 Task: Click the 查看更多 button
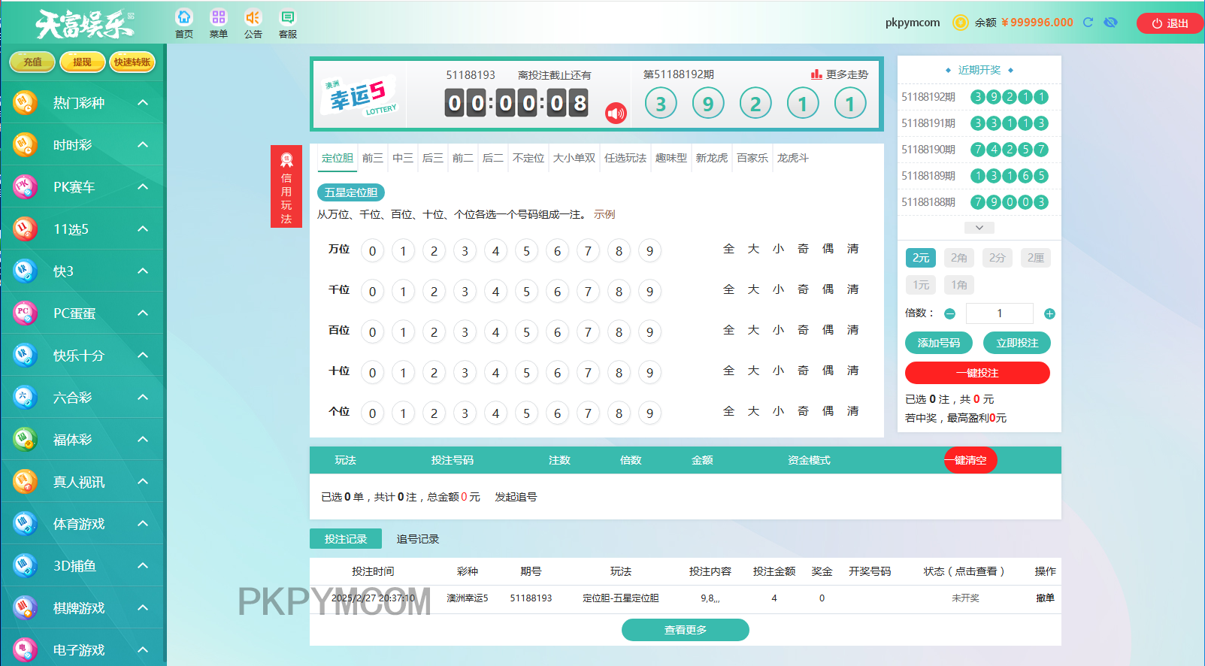(686, 630)
